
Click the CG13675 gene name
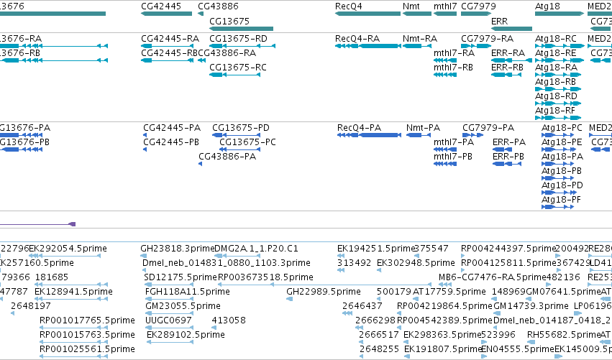pyautogui.click(x=229, y=21)
